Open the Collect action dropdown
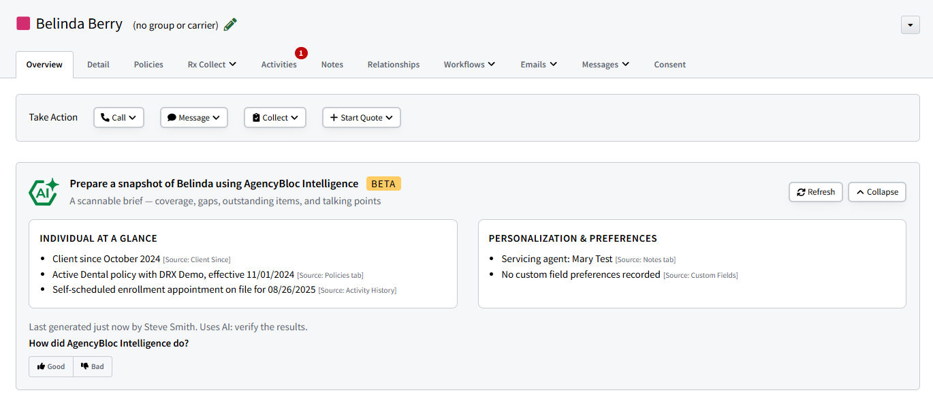The image size is (933, 399). [275, 117]
